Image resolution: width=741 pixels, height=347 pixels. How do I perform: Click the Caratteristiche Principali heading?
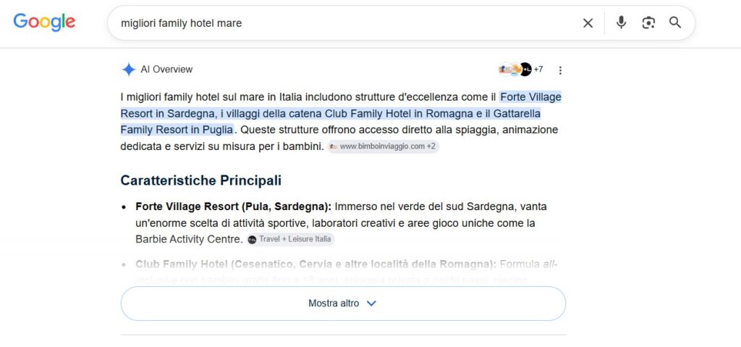click(201, 180)
